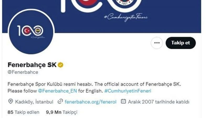Open the @Fenerbahce_EN mention link
The height and width of the screenshot is (118, 210).
(x=57, y=91)
